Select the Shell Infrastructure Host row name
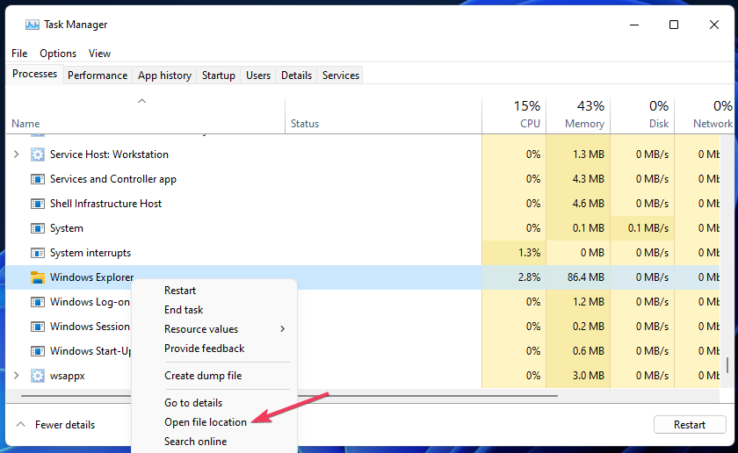The height and width of the screenshot is (453, 738). [x=105, y=204]
